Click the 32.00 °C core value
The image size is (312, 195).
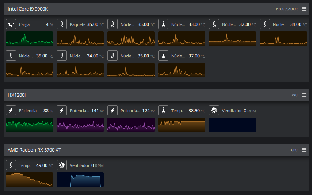click(248, 24)
